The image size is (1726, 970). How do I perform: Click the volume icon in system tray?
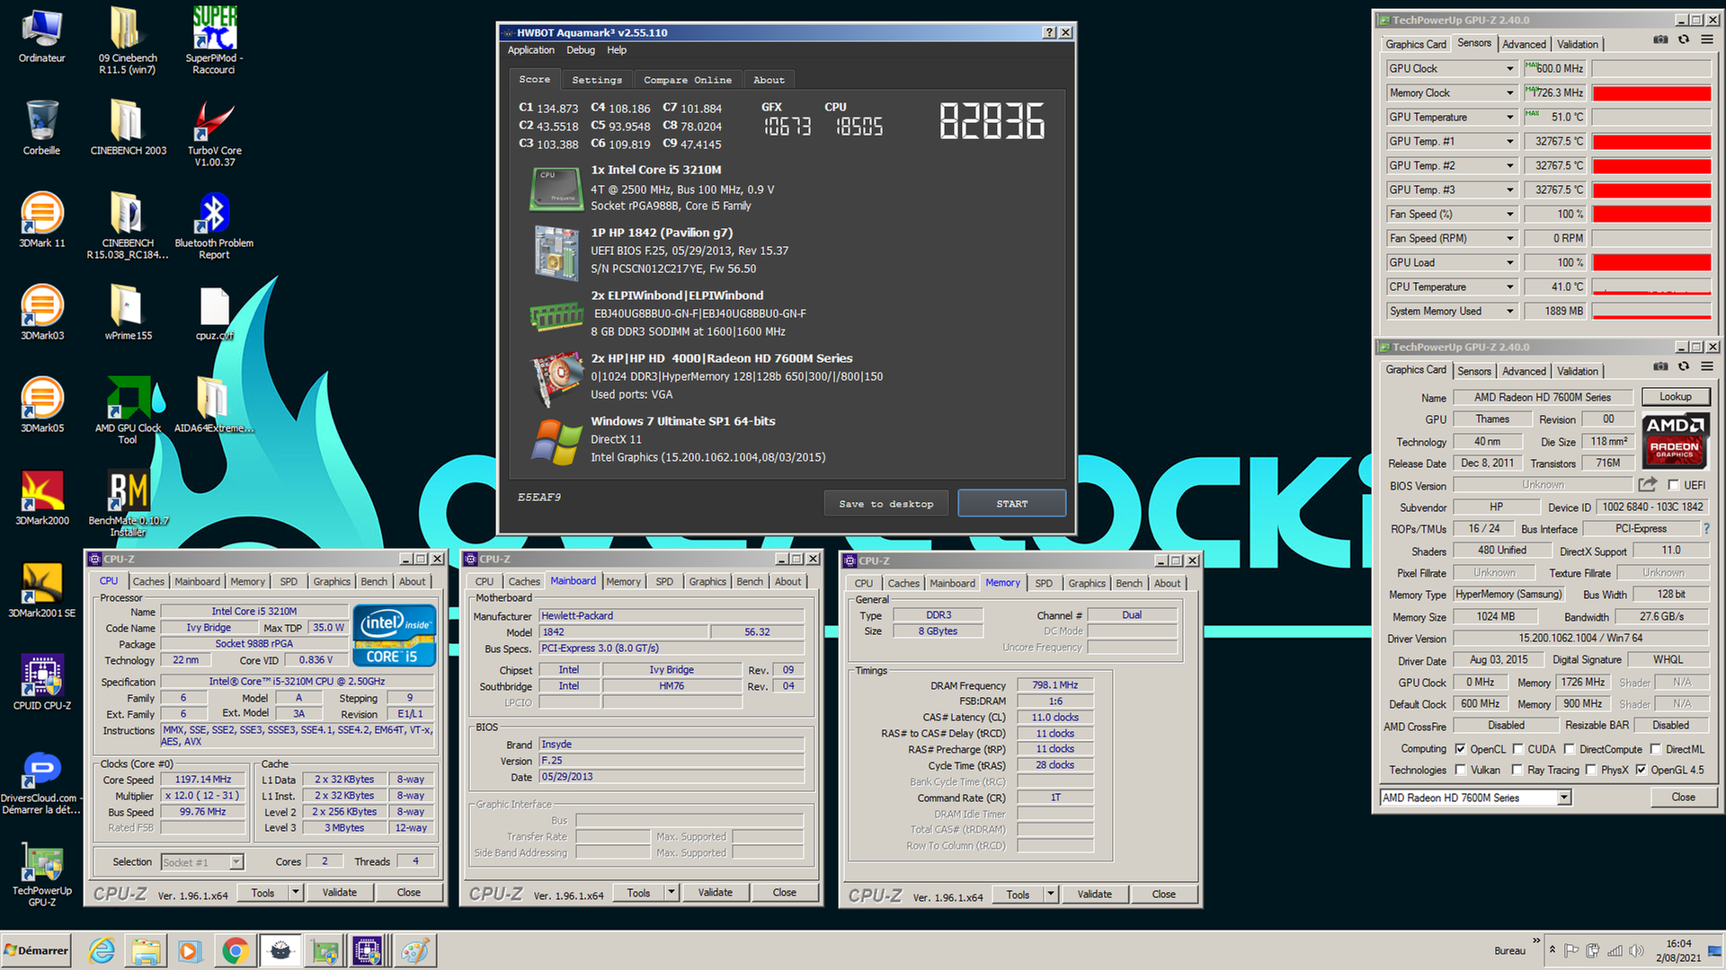pos(1635,950)
